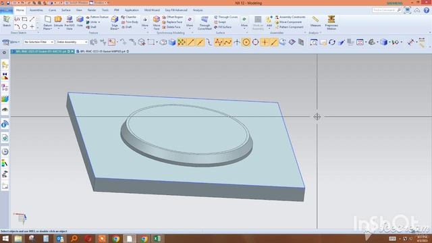Click the Move Face tool
Viewport: 432px width, 243px height.
157,23
